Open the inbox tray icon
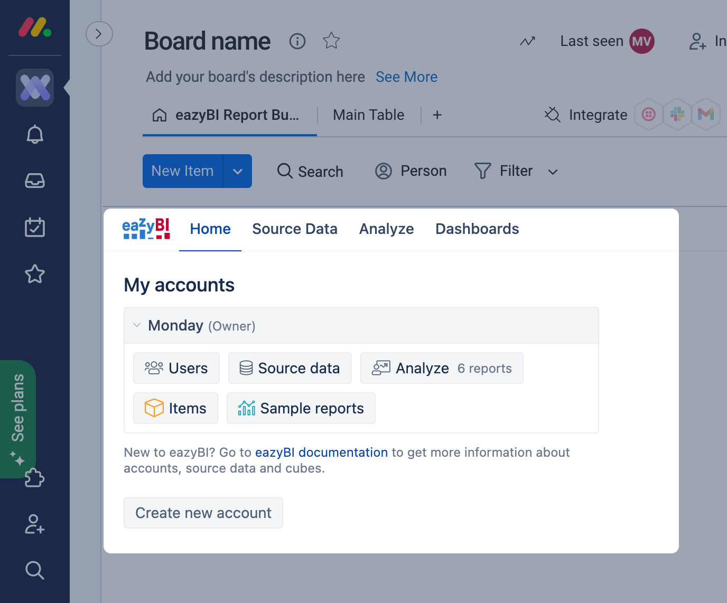The width and height of the screenshot is (727, 603). pyautogui.click(x=35, y=181)
